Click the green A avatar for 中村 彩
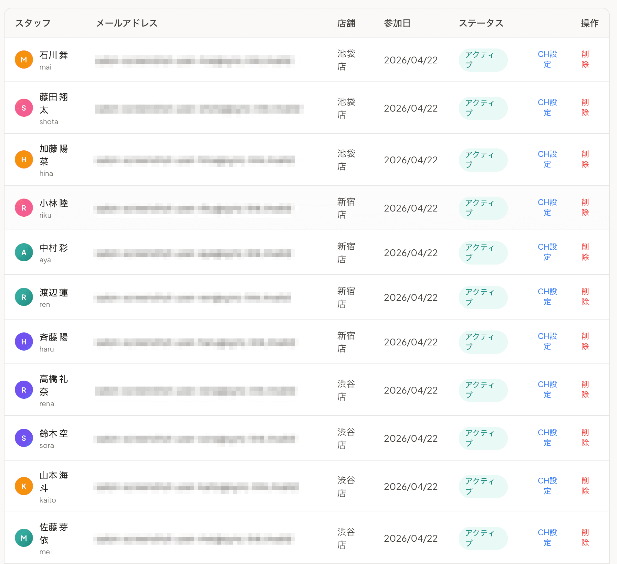 (x=24, y=253)
